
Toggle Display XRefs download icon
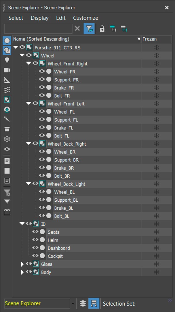coord(7,110)
